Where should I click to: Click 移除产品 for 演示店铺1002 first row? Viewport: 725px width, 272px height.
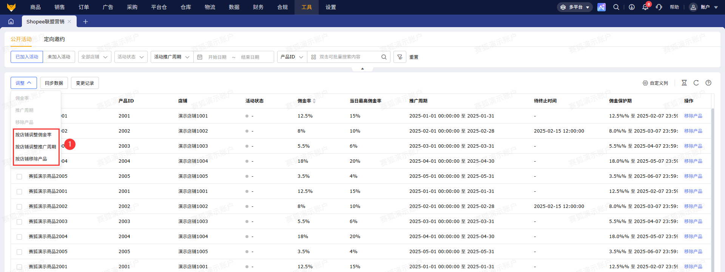click(693, 131)
